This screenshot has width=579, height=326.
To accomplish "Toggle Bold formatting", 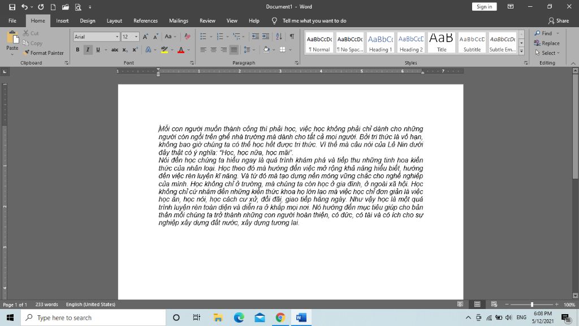I will tap(77, 50).
